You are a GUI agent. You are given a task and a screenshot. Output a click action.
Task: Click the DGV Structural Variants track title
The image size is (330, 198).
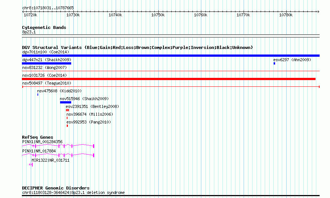point(138,47)
